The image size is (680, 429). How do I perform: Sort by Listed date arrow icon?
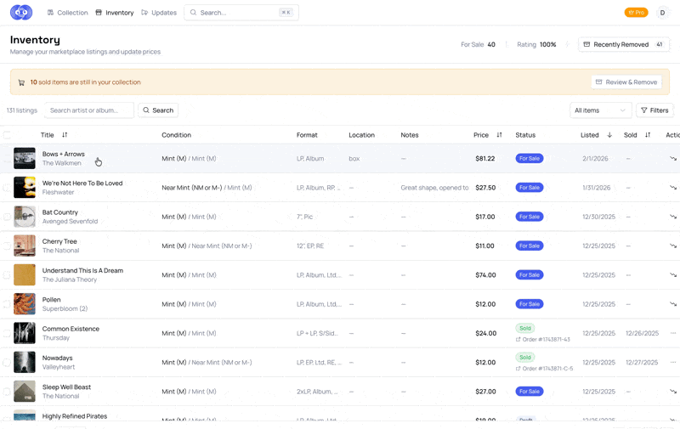609,135
